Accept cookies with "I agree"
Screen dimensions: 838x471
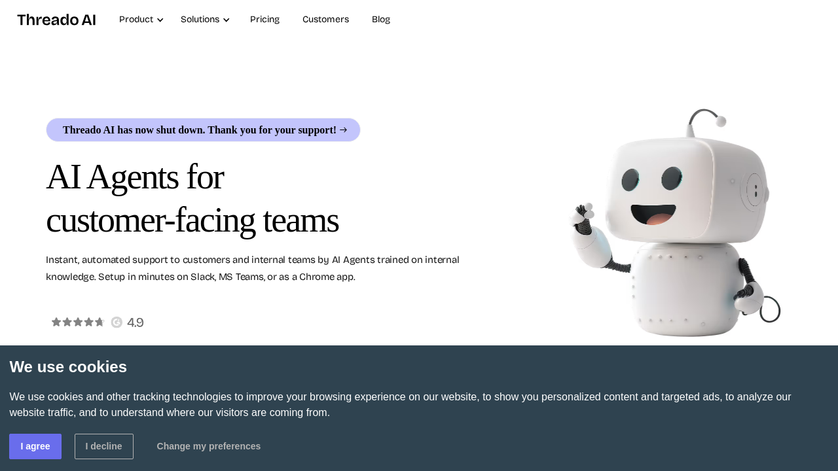35,445
